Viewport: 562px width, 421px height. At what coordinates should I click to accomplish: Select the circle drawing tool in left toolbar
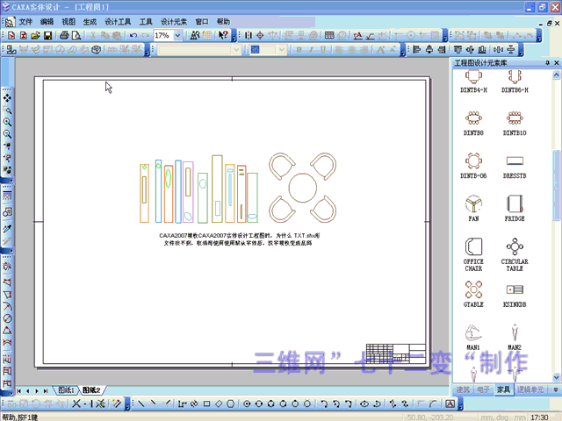7,318
